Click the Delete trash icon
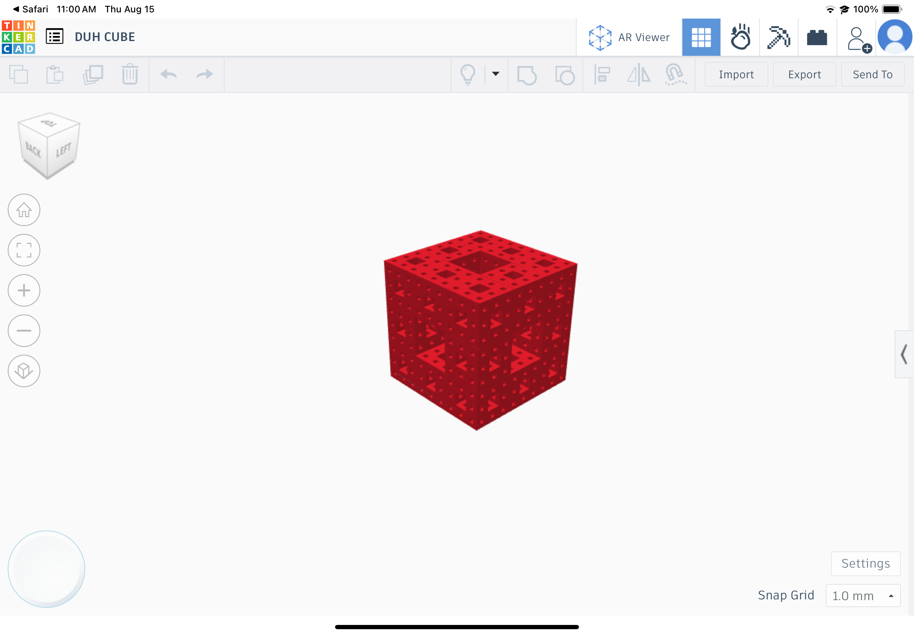The height and width of the screenshot is (635, 914). click(x=130, y=74)
